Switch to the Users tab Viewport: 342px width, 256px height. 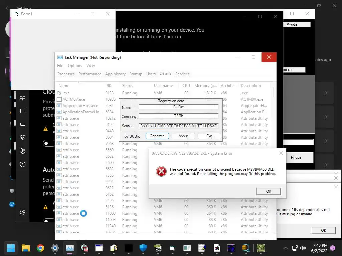pyautogui.click(x=151, y=74)
